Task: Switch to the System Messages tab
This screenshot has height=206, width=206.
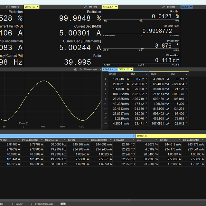Action: tap(44, 204)
